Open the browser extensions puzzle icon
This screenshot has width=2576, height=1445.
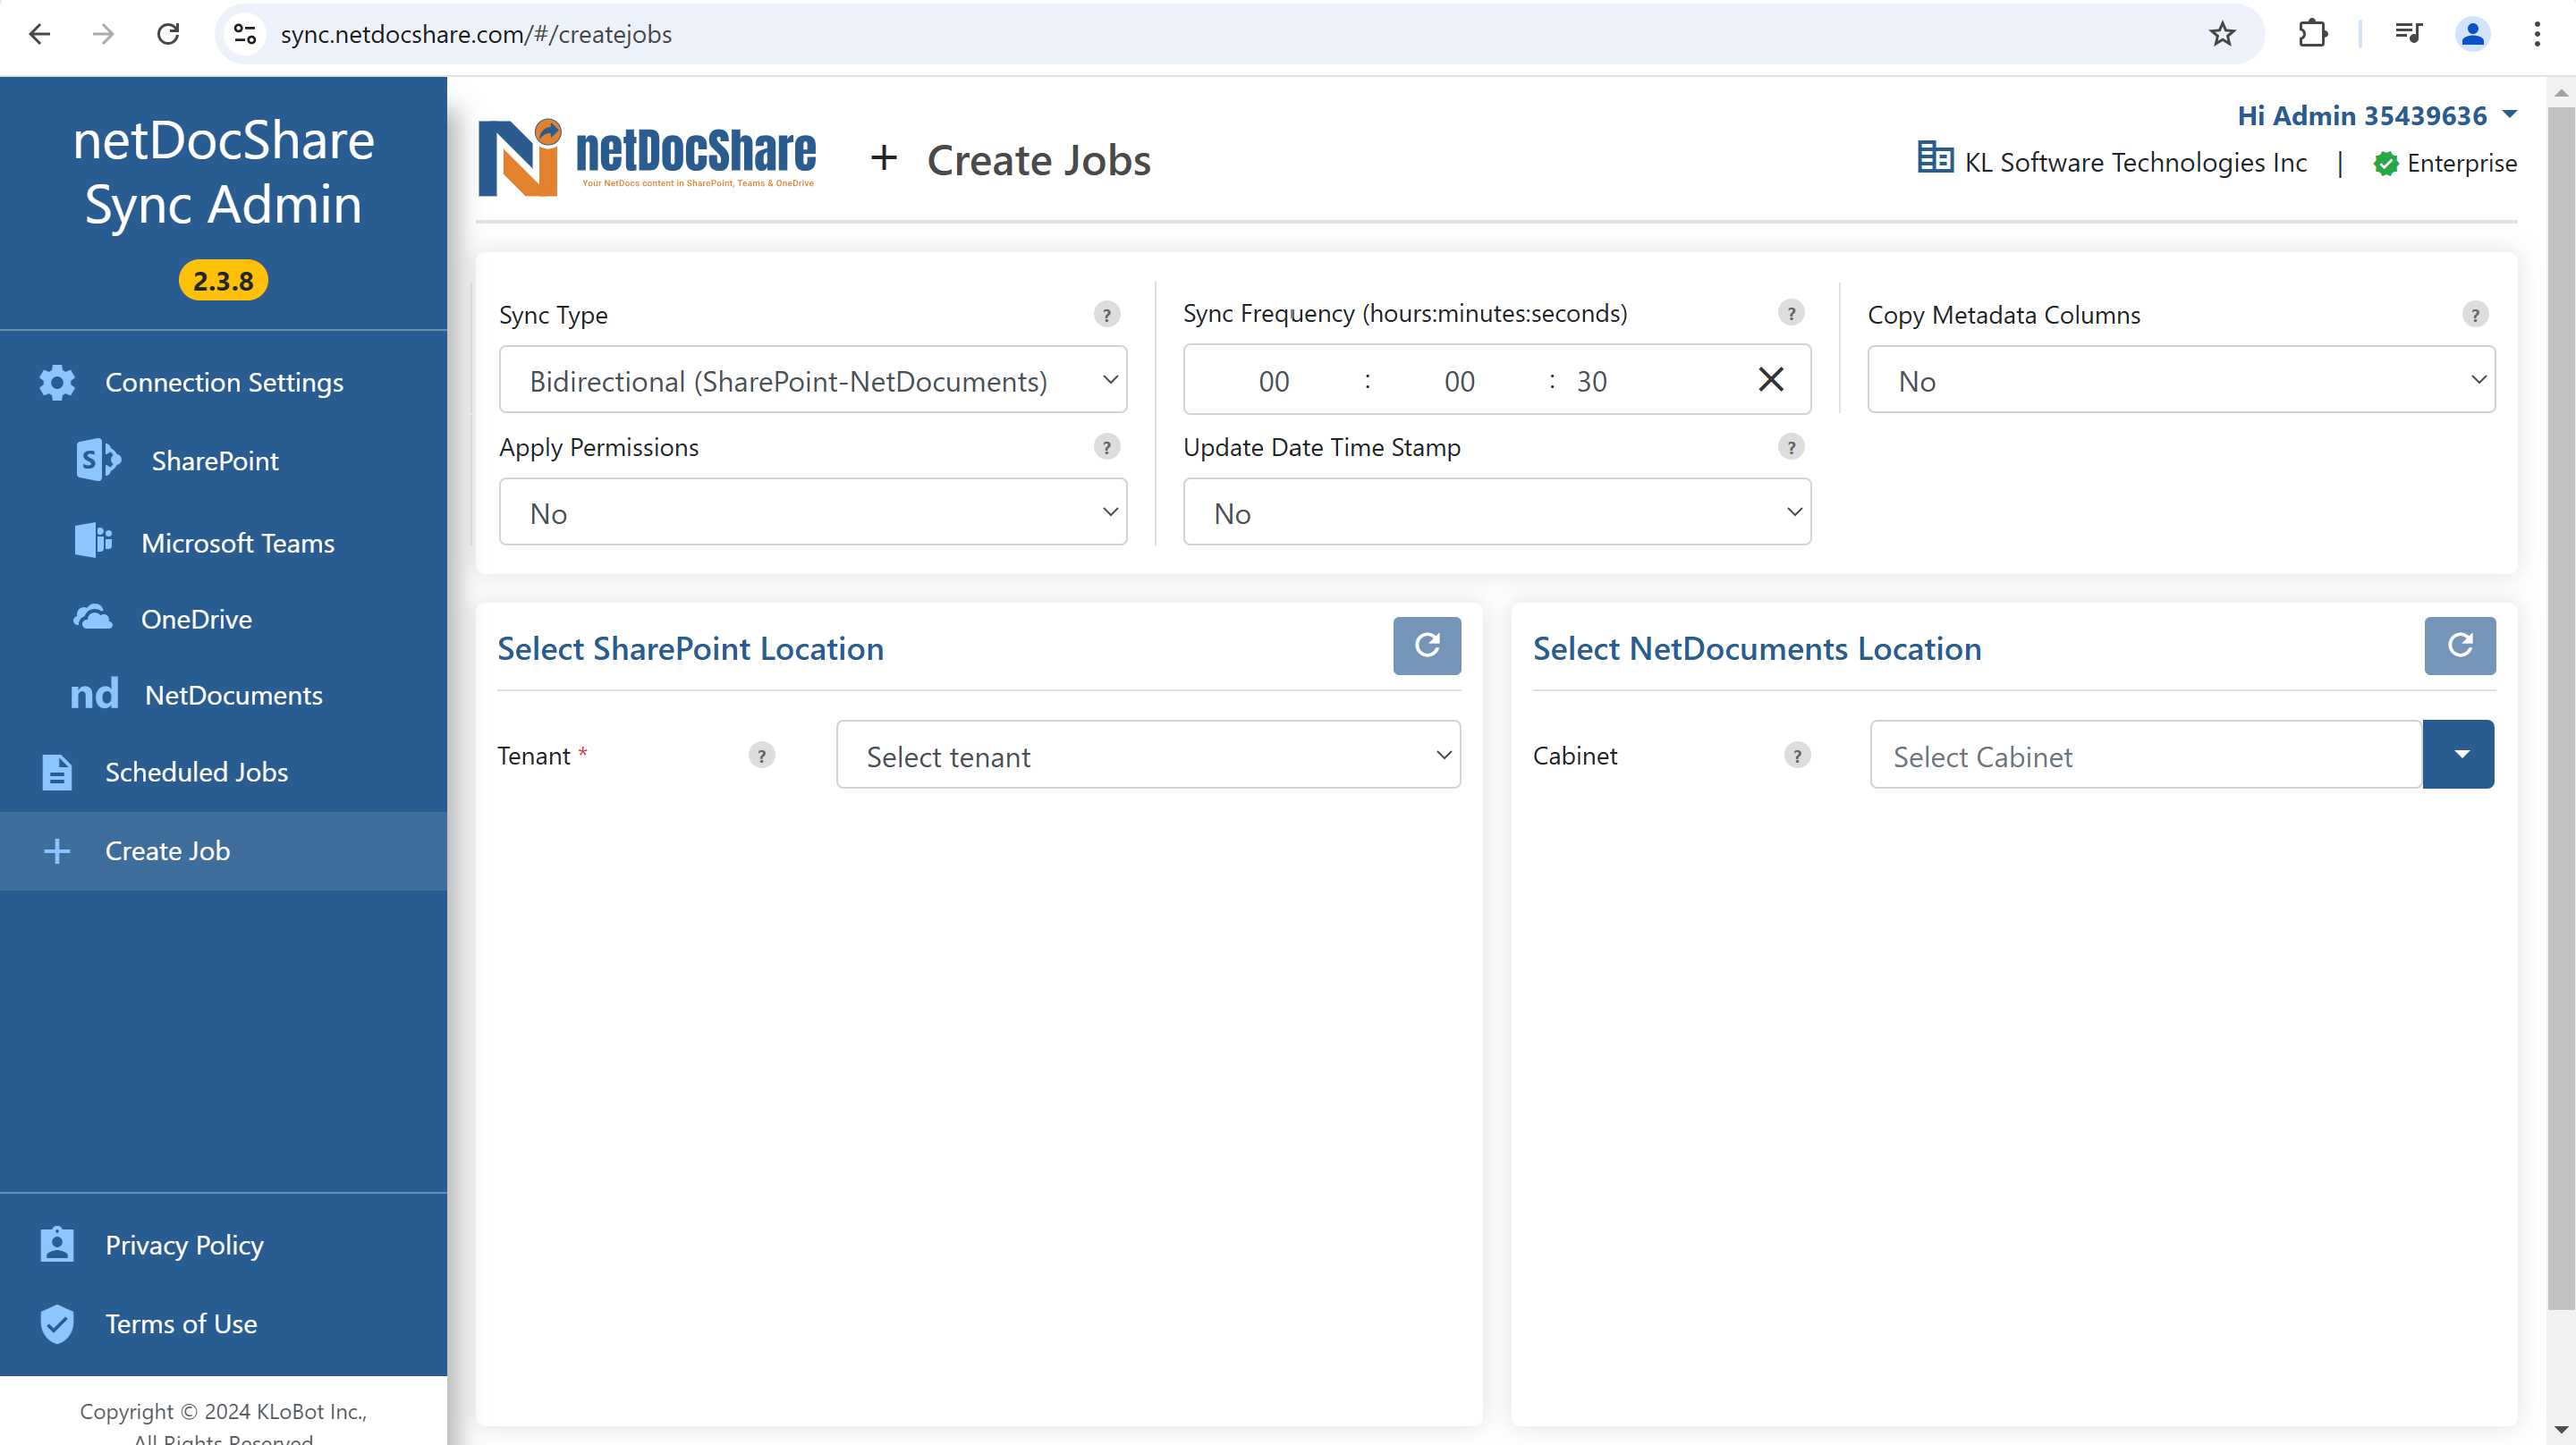(x=2313, y=34)
